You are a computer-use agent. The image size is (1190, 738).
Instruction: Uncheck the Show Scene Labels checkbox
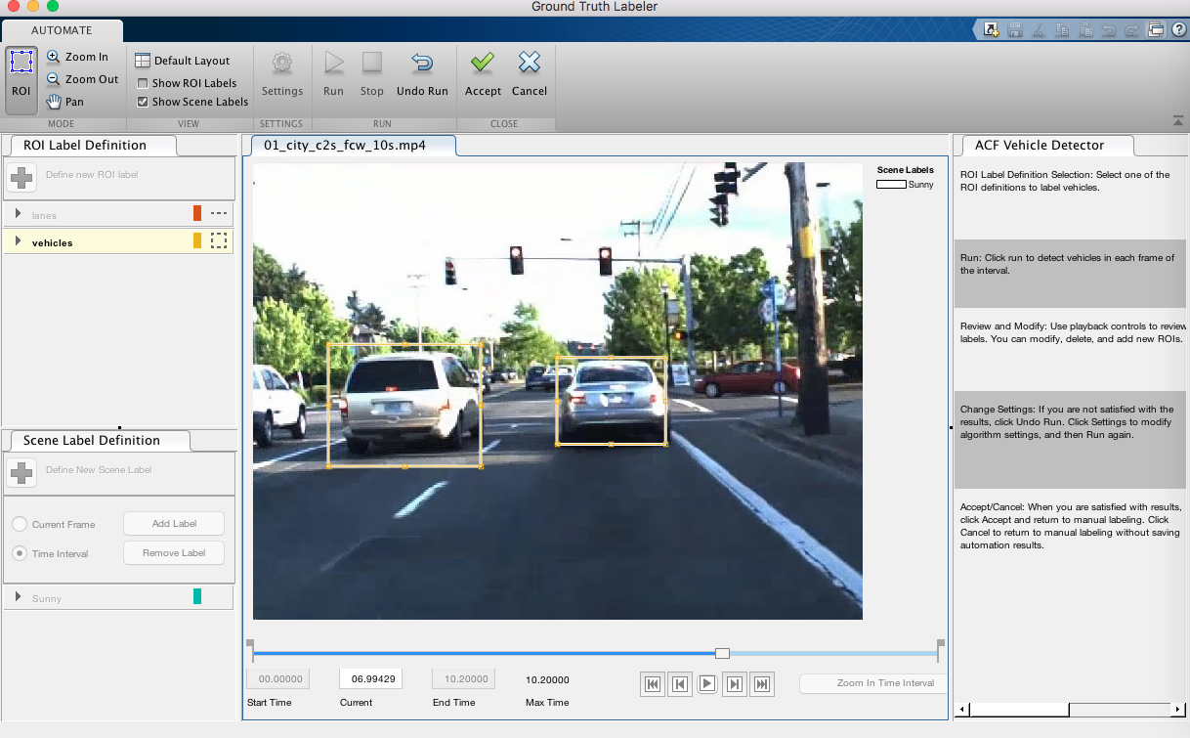pyautogui.click(x=144, y=102)
